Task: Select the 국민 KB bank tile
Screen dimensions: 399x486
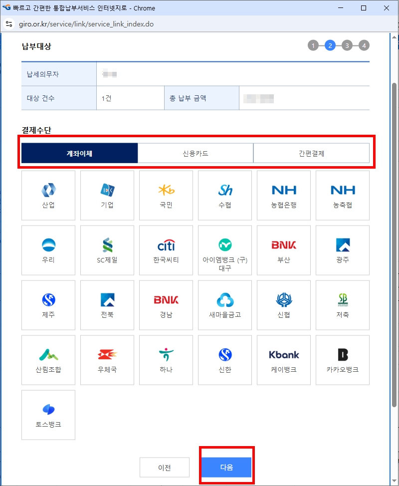Action: click(166, 195)
